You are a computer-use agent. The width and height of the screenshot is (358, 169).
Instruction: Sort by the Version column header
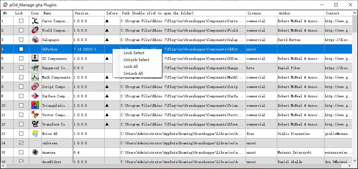click(89, 13)
